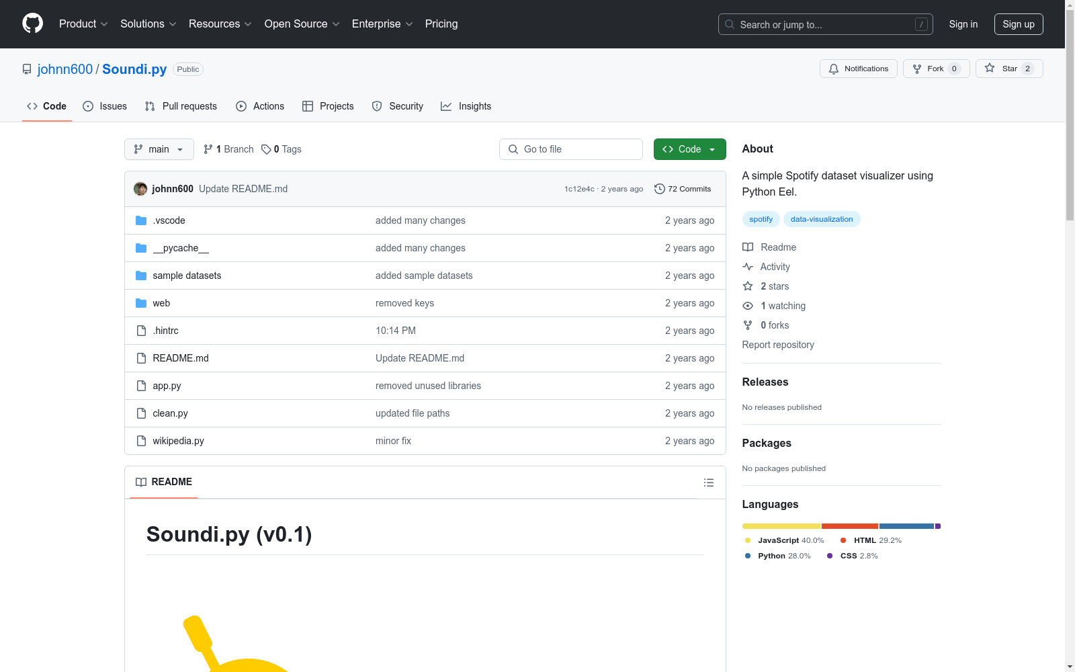Click the watching eye icon
1075x672 pixels.
coord(748,306)
